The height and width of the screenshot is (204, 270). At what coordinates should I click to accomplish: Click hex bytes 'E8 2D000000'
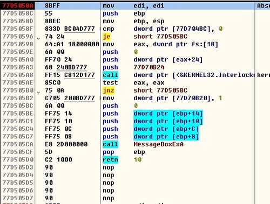coord(66,144)
